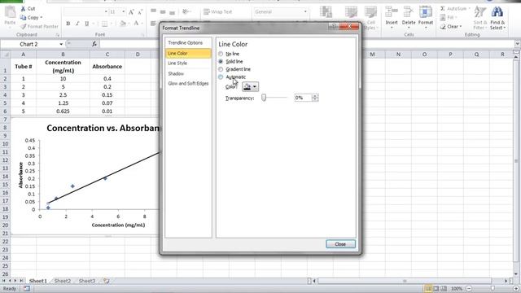This screenshot has width=521, height=293.
Task: Click cell containing 0.625
Action: 63,112
